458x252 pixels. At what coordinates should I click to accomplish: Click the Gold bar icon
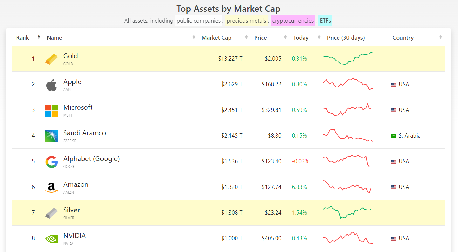pyautogui.click(x=51, y=59)
